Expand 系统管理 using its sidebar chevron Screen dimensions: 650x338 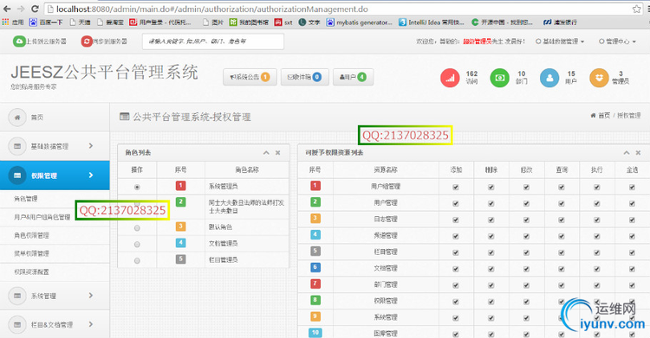[x=91, y=296]
